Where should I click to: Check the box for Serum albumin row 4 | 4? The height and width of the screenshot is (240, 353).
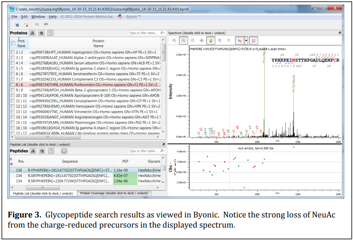(x=12, y=63)
